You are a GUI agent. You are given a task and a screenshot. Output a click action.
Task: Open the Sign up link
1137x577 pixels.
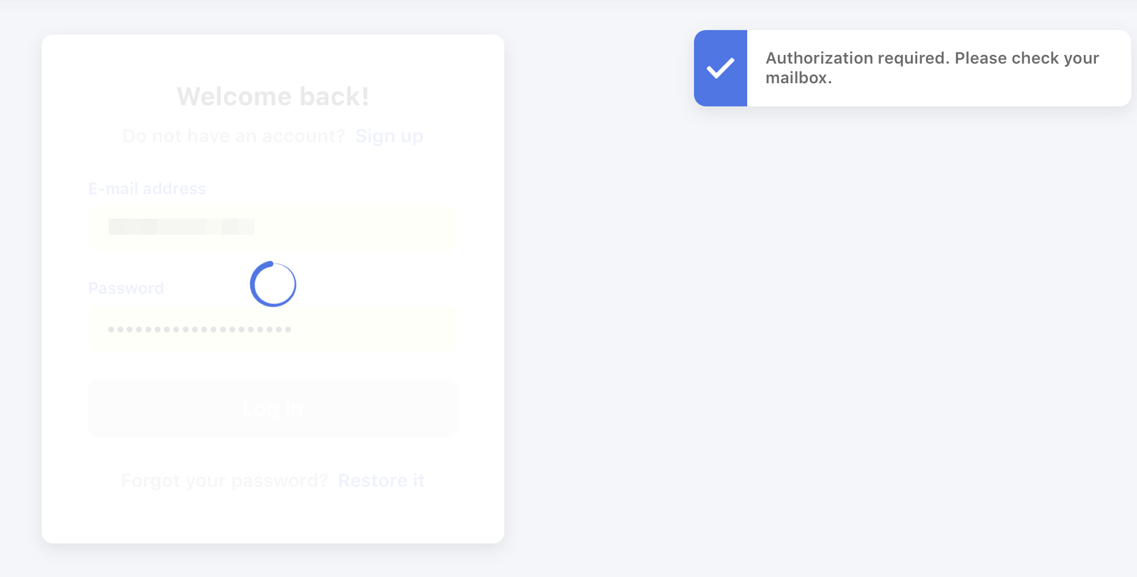(389, 136)
